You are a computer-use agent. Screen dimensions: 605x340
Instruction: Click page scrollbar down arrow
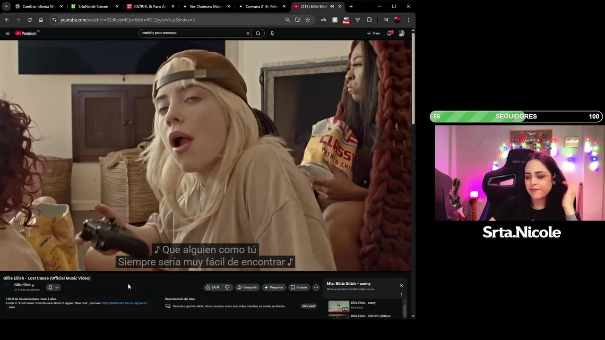pos(414,316)
